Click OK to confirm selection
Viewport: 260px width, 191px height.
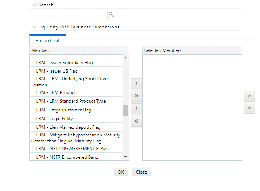point(121,172)
